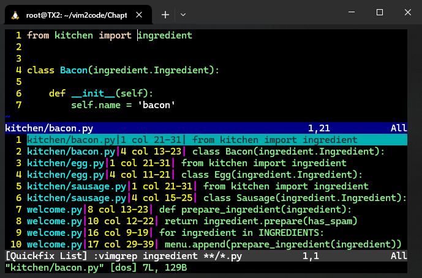Click the 'ingredient' word after import

[x=165, y=35]
